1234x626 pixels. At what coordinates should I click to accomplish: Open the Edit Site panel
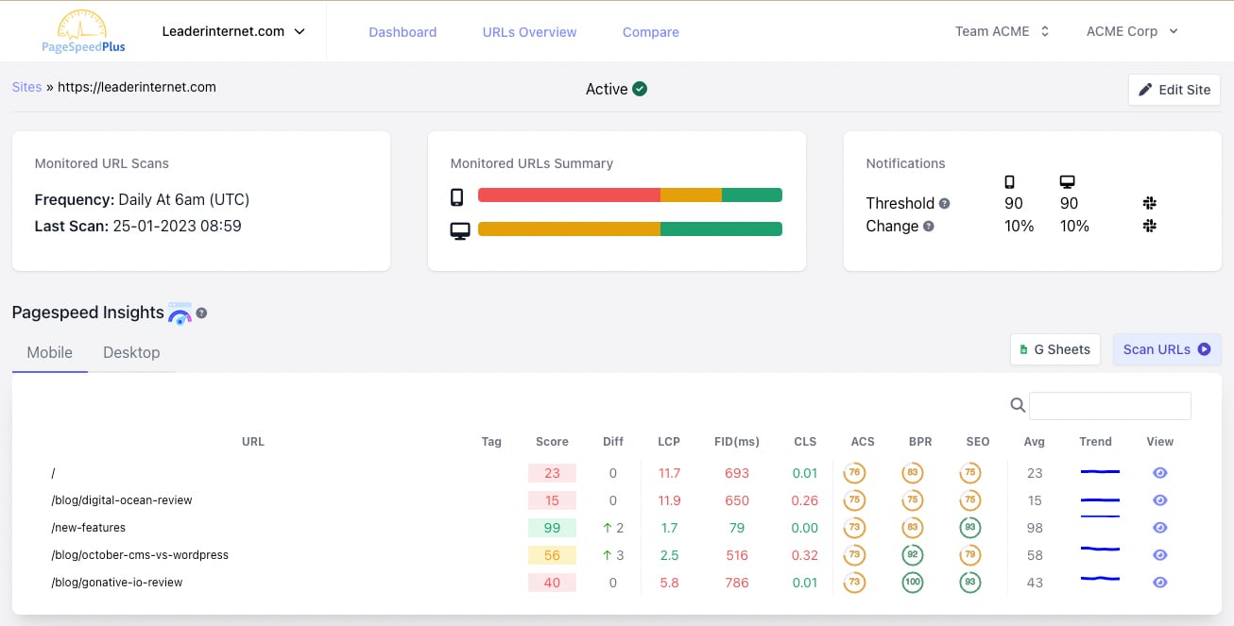[1174, 89]
